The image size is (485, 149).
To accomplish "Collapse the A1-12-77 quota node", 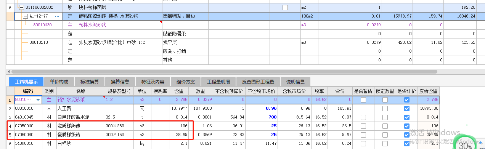I will point(25,16).
